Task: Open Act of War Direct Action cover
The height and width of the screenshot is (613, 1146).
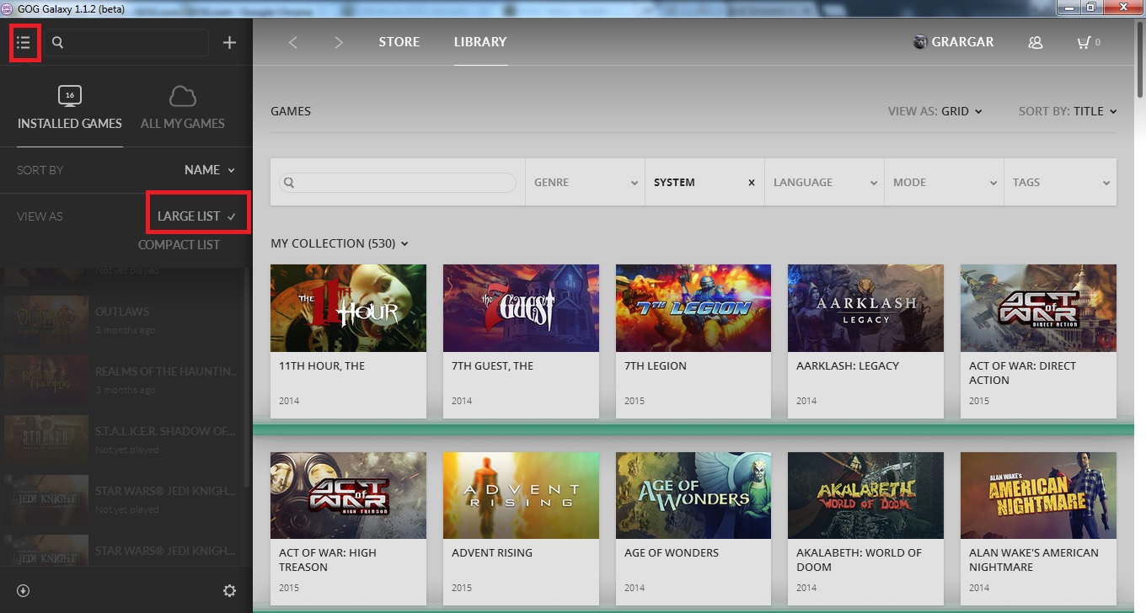Action: click(1038, 308)
